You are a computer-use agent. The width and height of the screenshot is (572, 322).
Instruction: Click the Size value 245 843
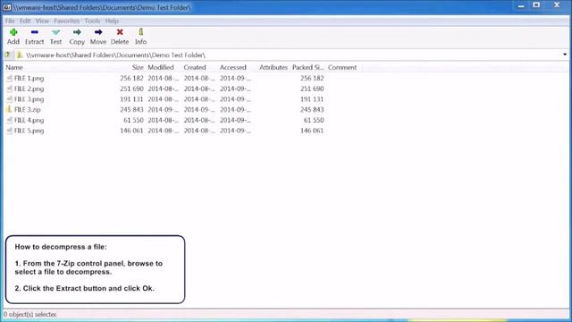point(131,109)
